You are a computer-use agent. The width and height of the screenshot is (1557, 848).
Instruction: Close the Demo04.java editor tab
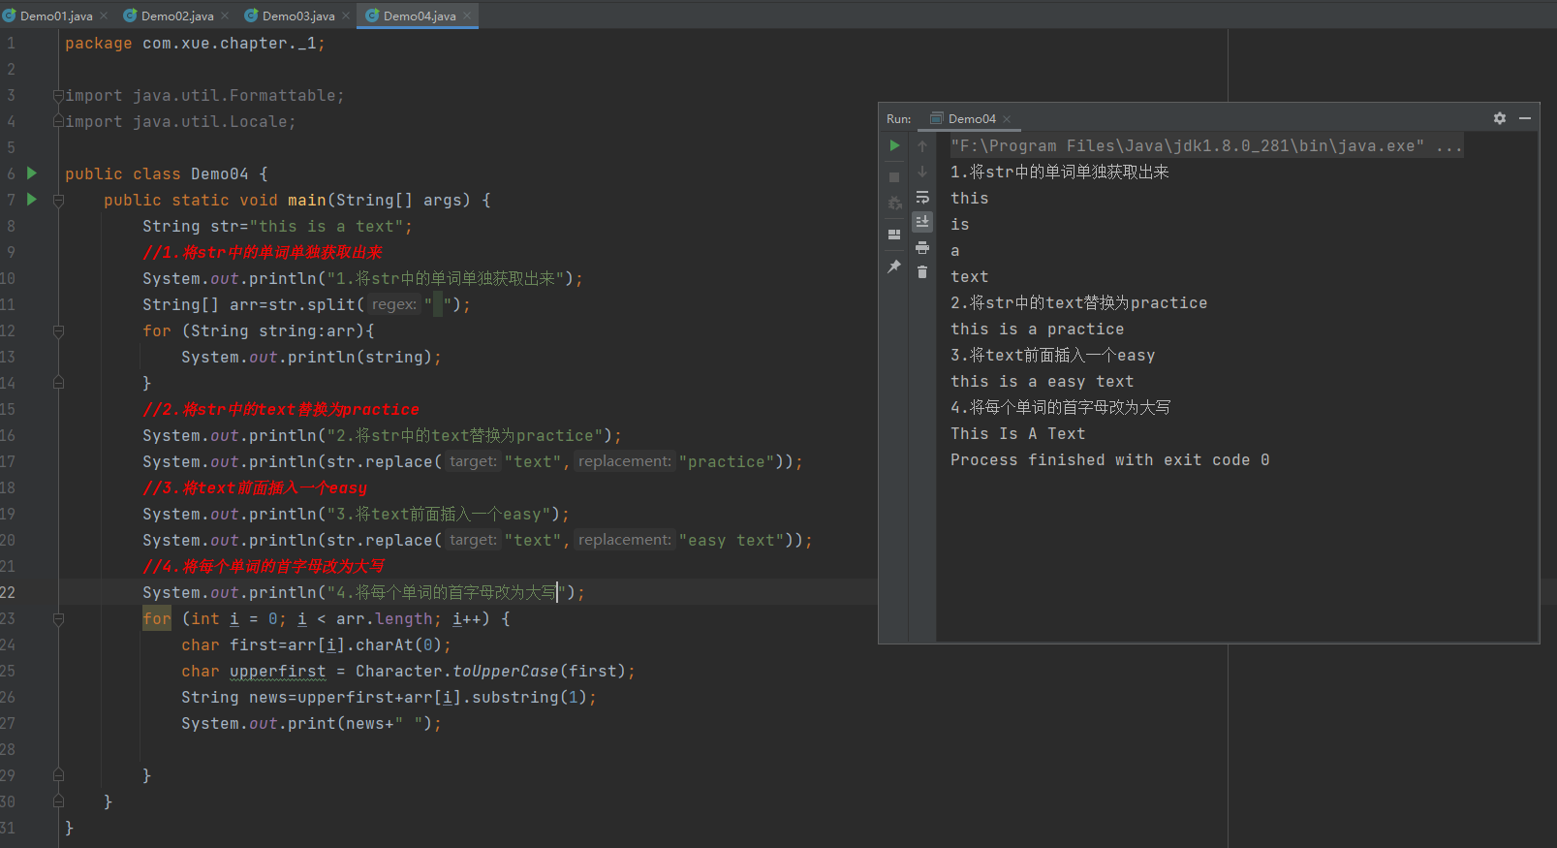[467, 16]
